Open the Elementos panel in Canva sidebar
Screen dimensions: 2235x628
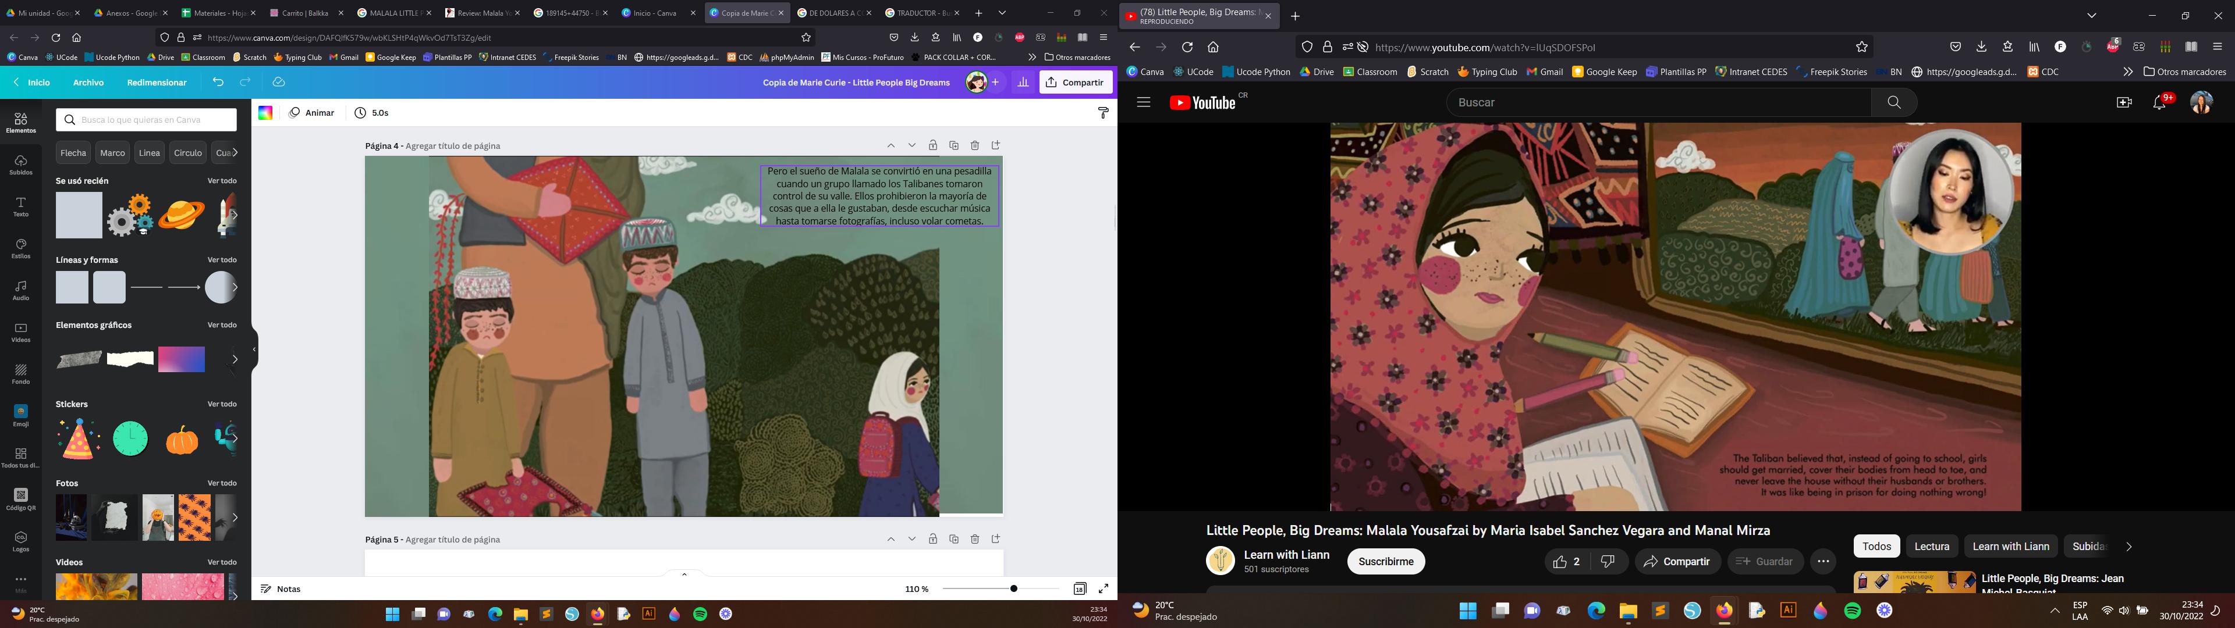tap(21, 122)
